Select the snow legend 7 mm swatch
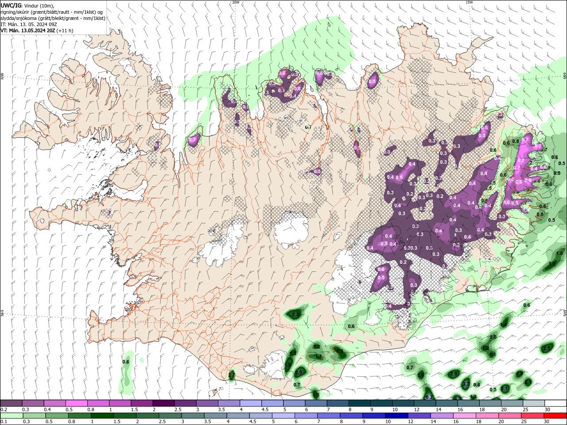This screenshot has height=425, width=567. coord(338,403)
